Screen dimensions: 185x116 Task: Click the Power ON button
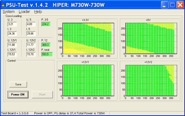[18, 94]
